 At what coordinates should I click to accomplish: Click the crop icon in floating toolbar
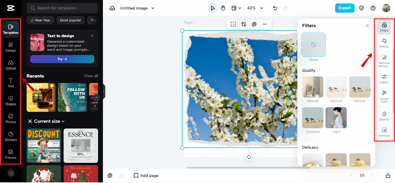[233, 24]
